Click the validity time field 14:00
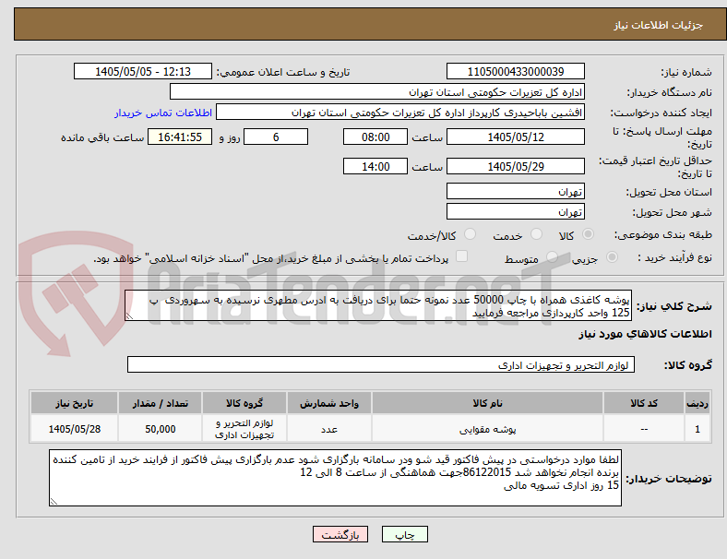Viewport: 727px width, 559px height. click(375, 166)
